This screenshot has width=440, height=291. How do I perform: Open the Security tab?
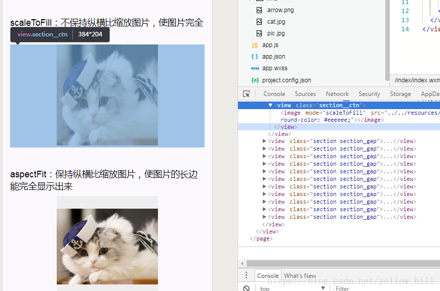pos(369,94)
